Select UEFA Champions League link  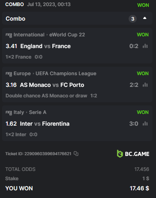66,74
